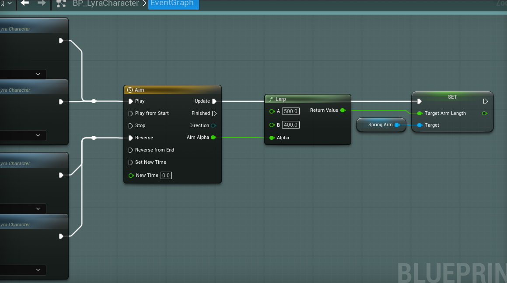Click the Direction output pin
The height and width of the screenshot is (283, 507).
tap(213, 125)
